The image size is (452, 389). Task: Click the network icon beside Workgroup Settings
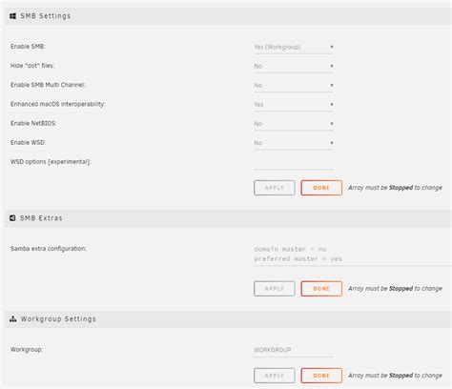coord(13,319)
